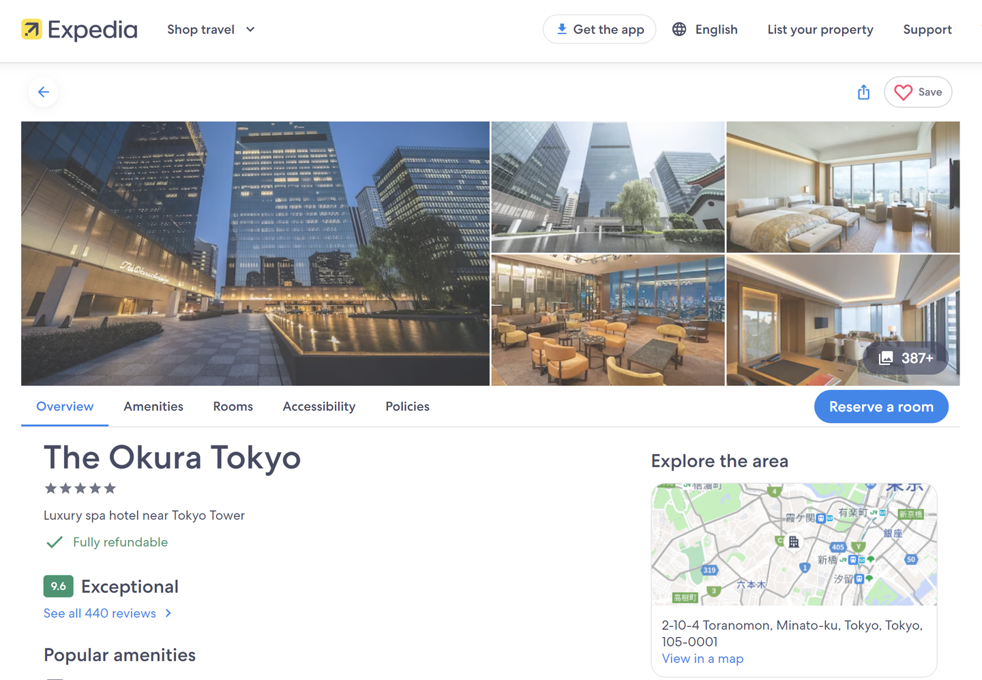
Task: Open the View in a map link
Action: coord(702,659)
